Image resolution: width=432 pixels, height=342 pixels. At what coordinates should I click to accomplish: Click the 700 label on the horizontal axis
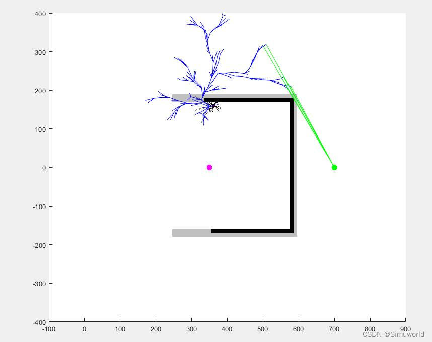(x=334, y=329)
